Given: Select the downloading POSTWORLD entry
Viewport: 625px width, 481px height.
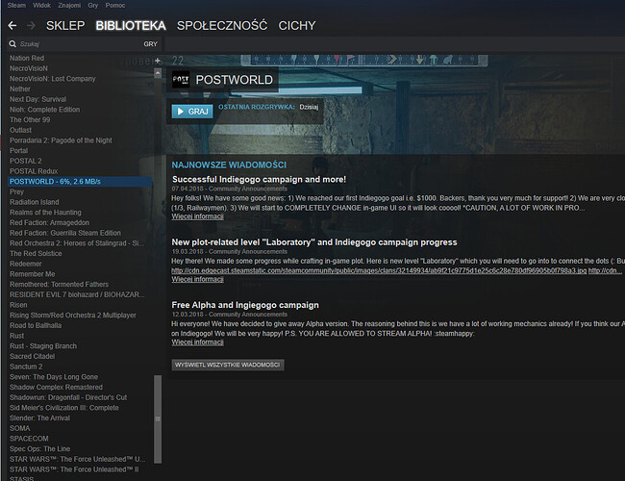Looking at the screenshot, I should [80, 182].
